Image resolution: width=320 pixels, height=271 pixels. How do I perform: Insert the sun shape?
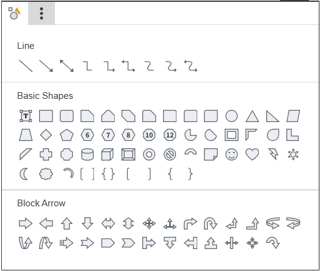(293, 154)
